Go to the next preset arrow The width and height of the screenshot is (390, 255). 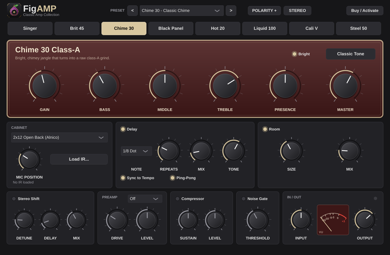[x=231, y=11]
